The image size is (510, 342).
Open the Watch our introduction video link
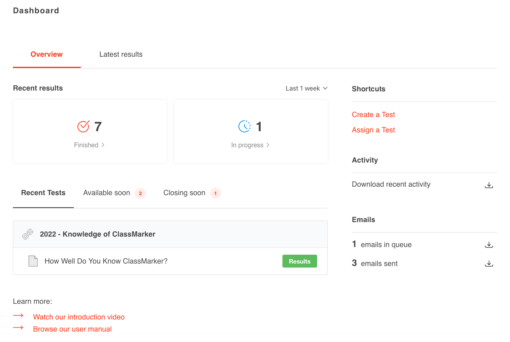tap(78, 317)
